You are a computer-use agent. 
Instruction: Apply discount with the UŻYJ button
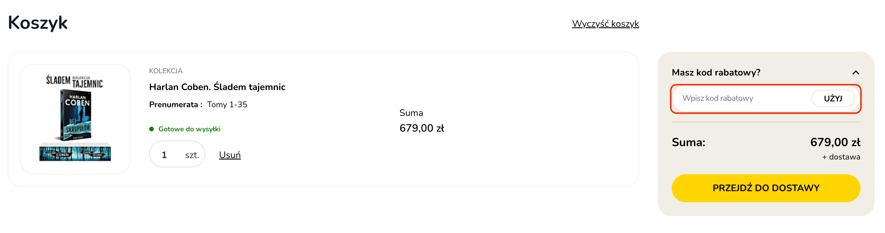(x=833, y=98)
